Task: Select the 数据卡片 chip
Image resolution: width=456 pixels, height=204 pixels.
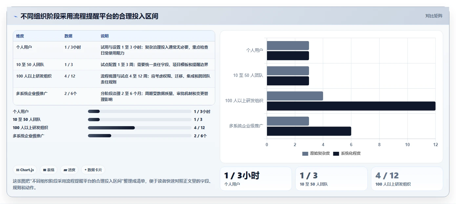Action: pyautogui.click(x=93, y=170)
